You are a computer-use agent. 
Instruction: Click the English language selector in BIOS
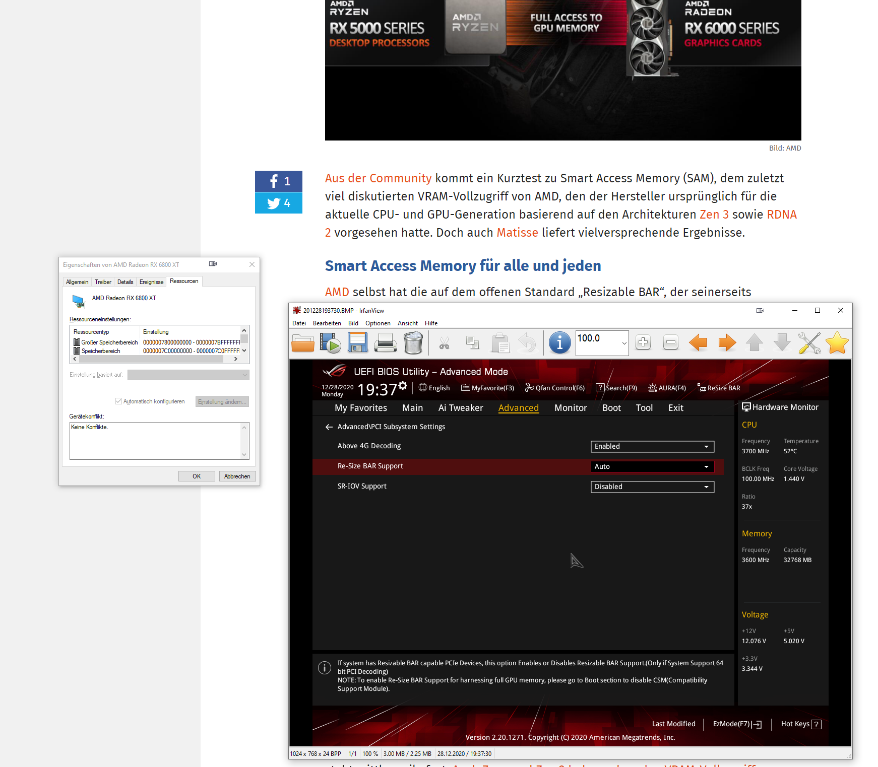tap(434, 388)
